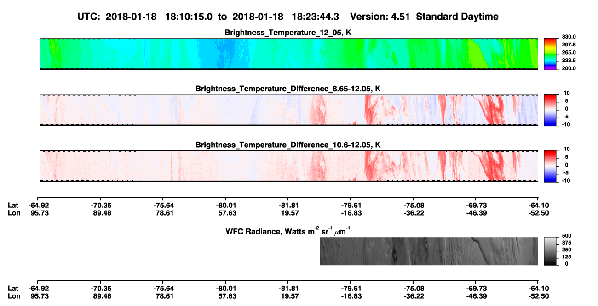Click the -10 label on 10.6-12.05 color bar
The width and height of the screenshot is (598, 306).
click(x=566, y=180)
